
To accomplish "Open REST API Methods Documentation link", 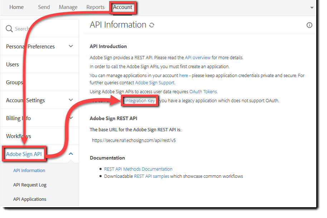I will tap(138, 169).
